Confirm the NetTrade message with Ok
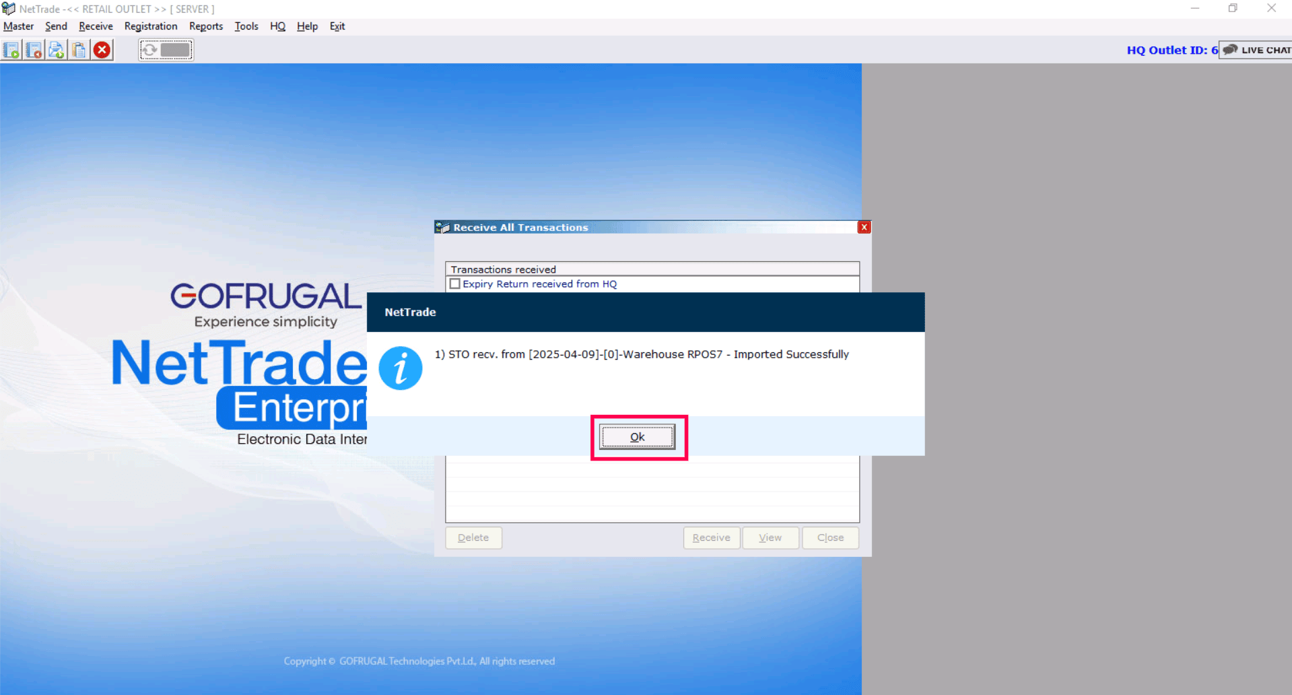 click(x=638, y=437)
